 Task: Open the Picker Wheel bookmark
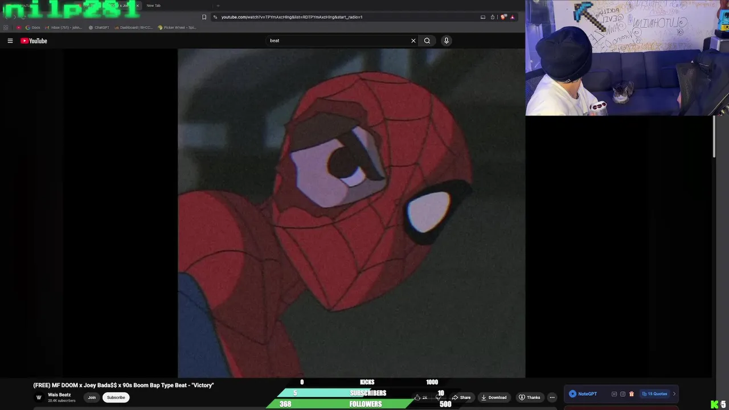pyautogui.click(x=177, y=27)
